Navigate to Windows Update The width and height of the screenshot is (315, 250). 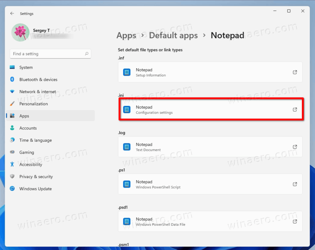point(35,189)
